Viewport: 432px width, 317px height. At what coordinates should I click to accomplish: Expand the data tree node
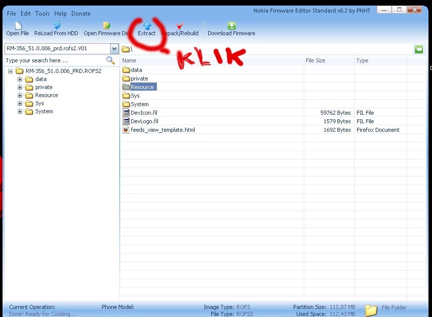[x=20, y=79]
